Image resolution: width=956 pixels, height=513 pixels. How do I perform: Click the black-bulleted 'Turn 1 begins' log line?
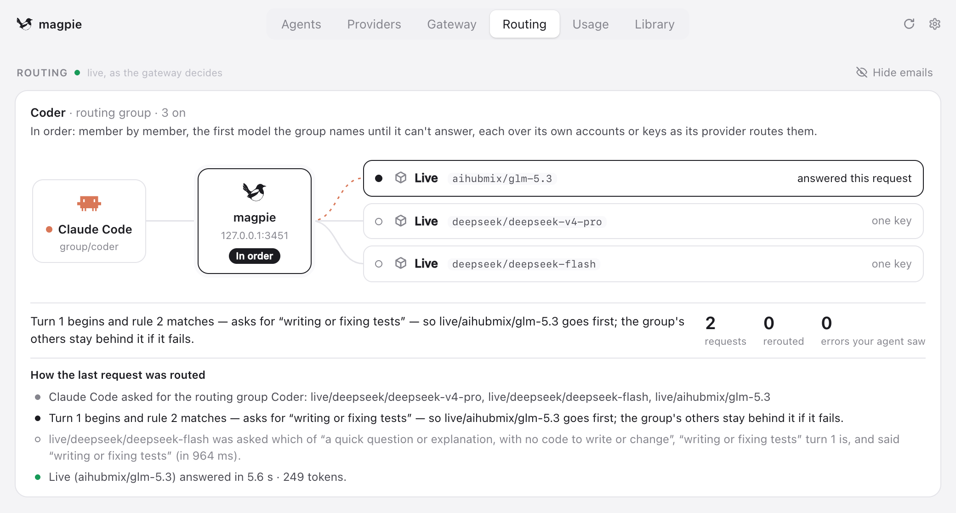446,418
